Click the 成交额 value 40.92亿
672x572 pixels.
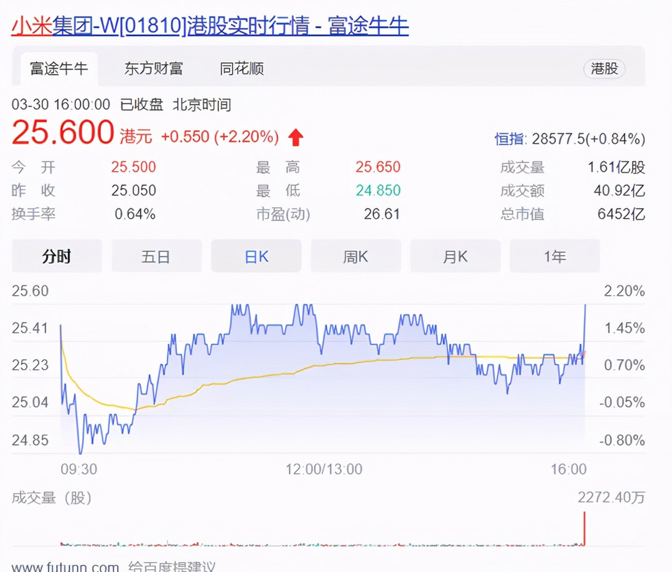click(x=619, y=190)
